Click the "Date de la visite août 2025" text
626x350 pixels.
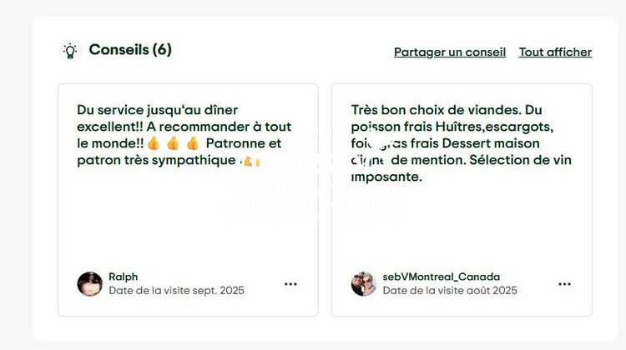click(450, 291)
